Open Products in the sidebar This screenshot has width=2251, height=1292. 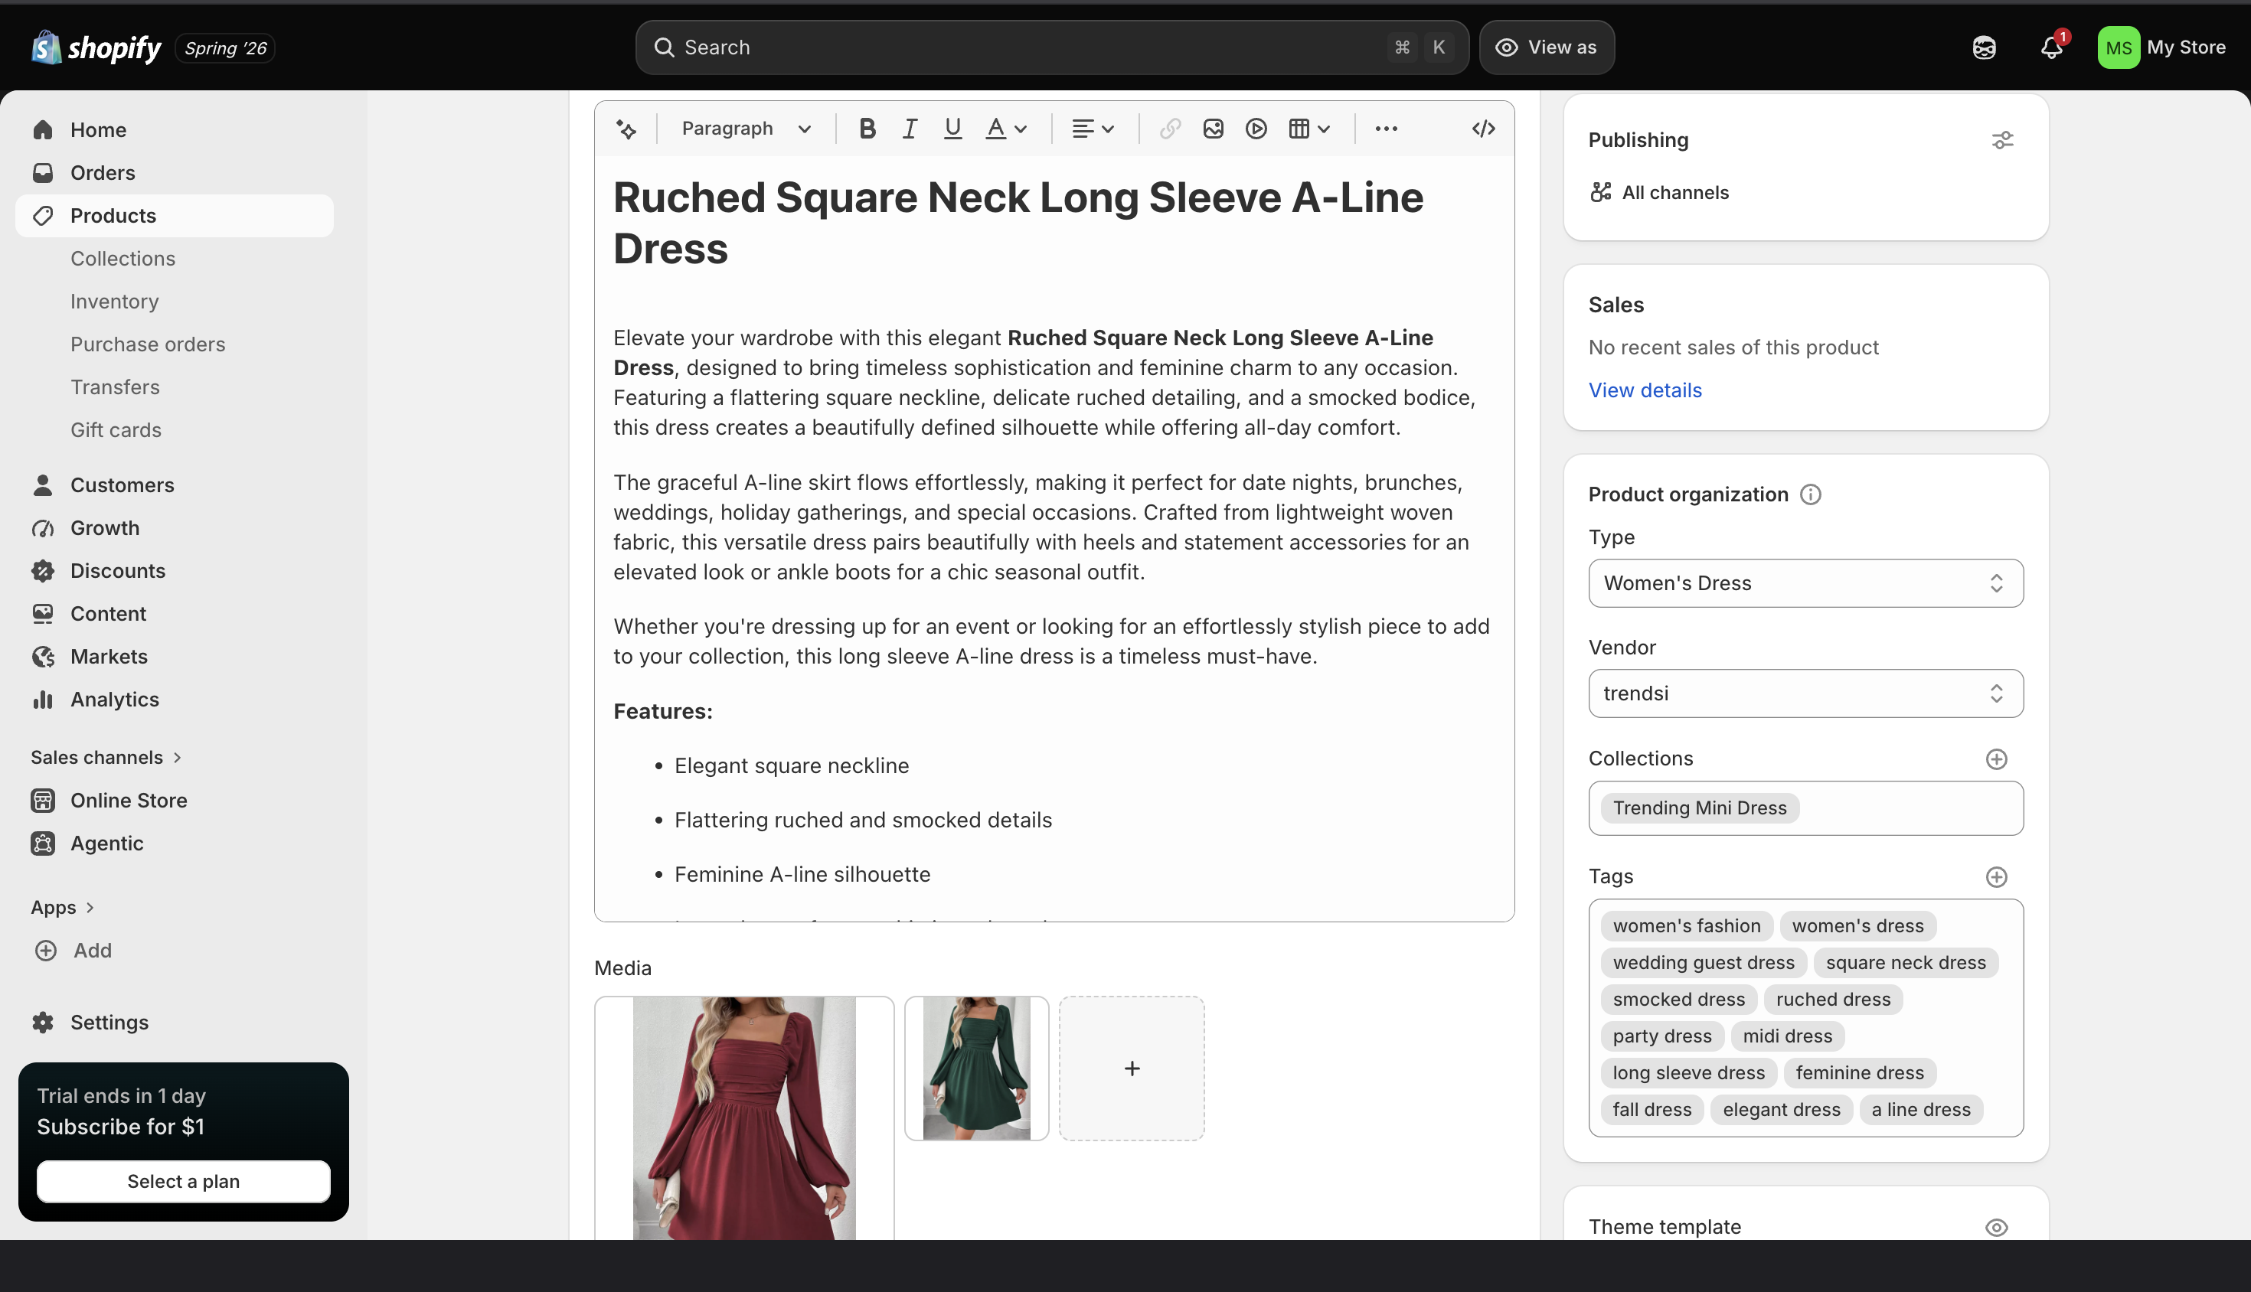[174, 216]
